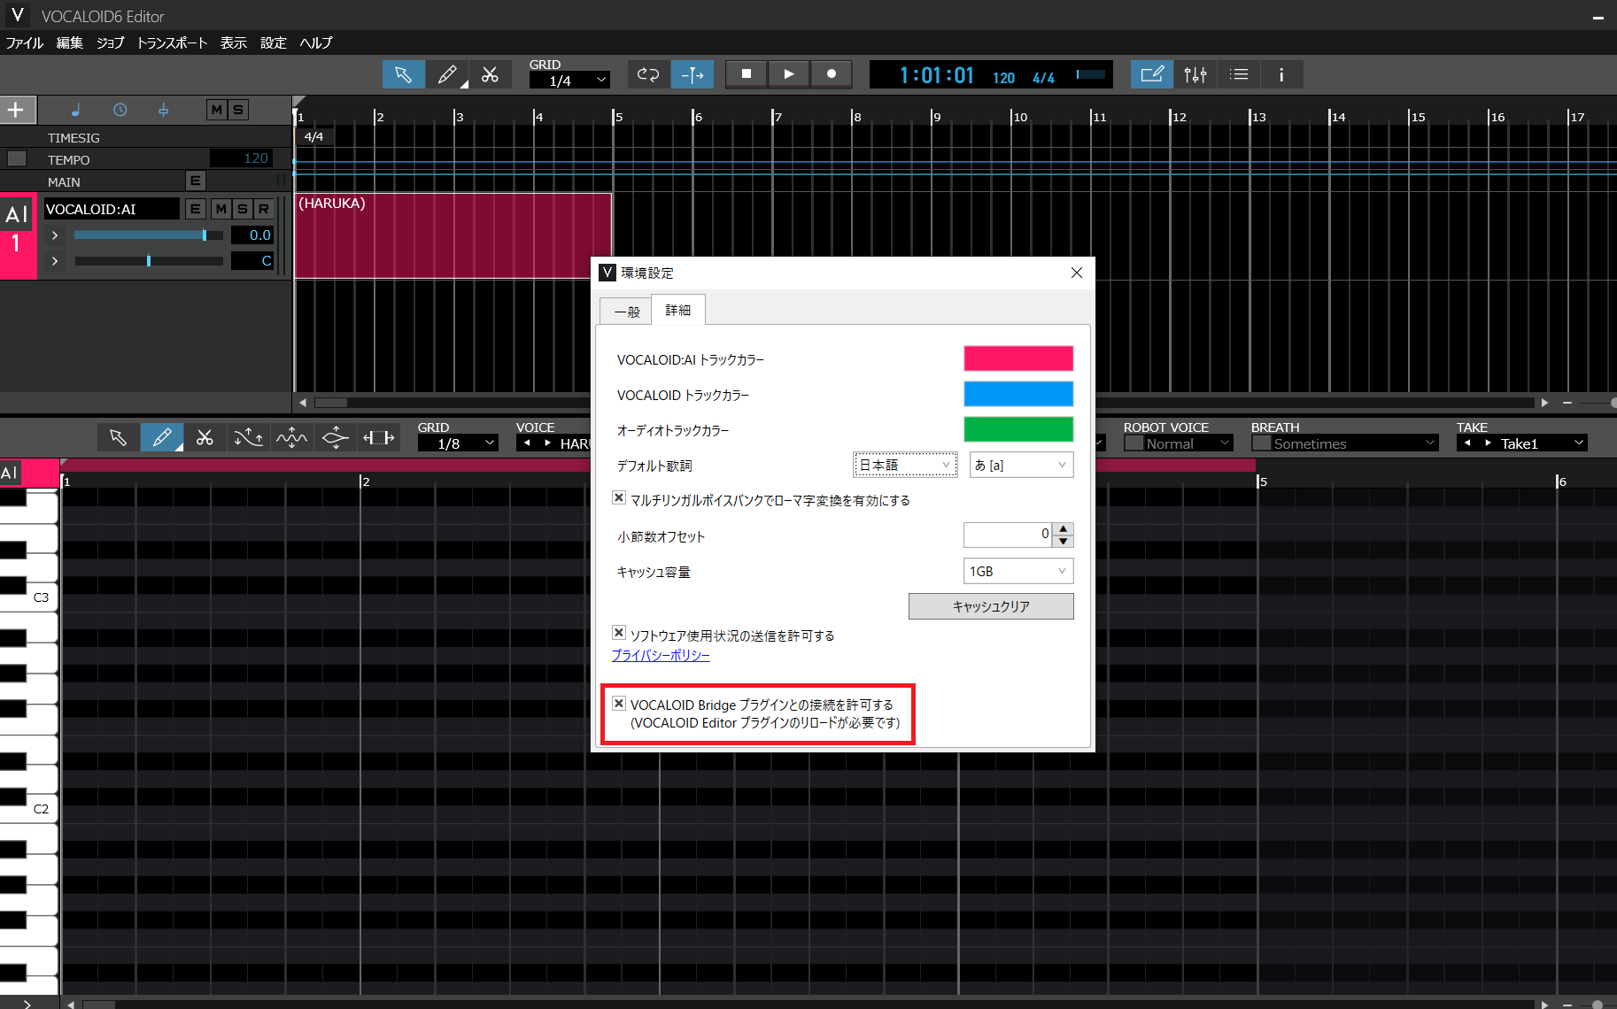This screenshot has width=1617, height=1009.
Task: Click the info icon at top right
Action: [x=1281, y=74]
